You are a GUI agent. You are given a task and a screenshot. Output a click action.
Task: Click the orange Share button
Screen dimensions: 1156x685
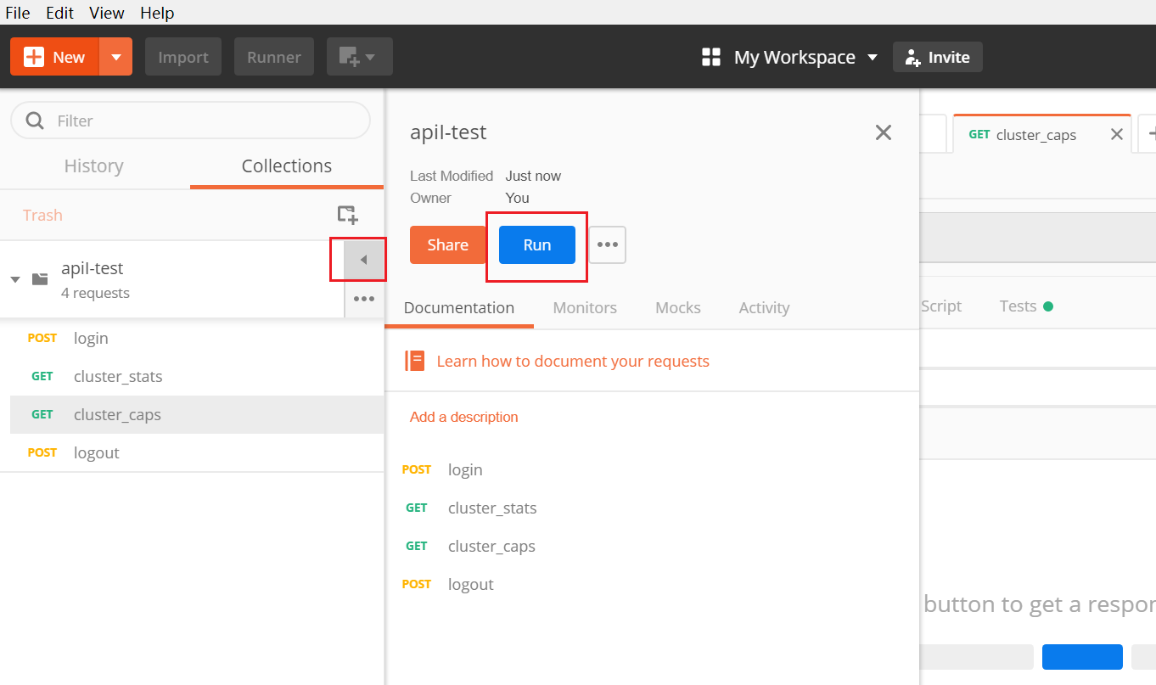[448, 244]
